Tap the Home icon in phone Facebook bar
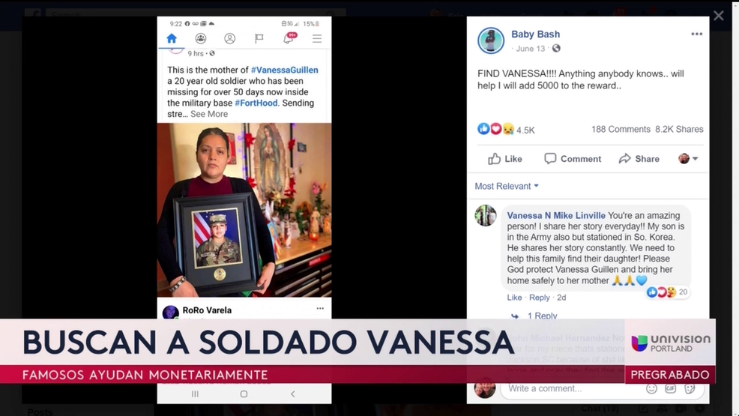 (x=172, y=38)
